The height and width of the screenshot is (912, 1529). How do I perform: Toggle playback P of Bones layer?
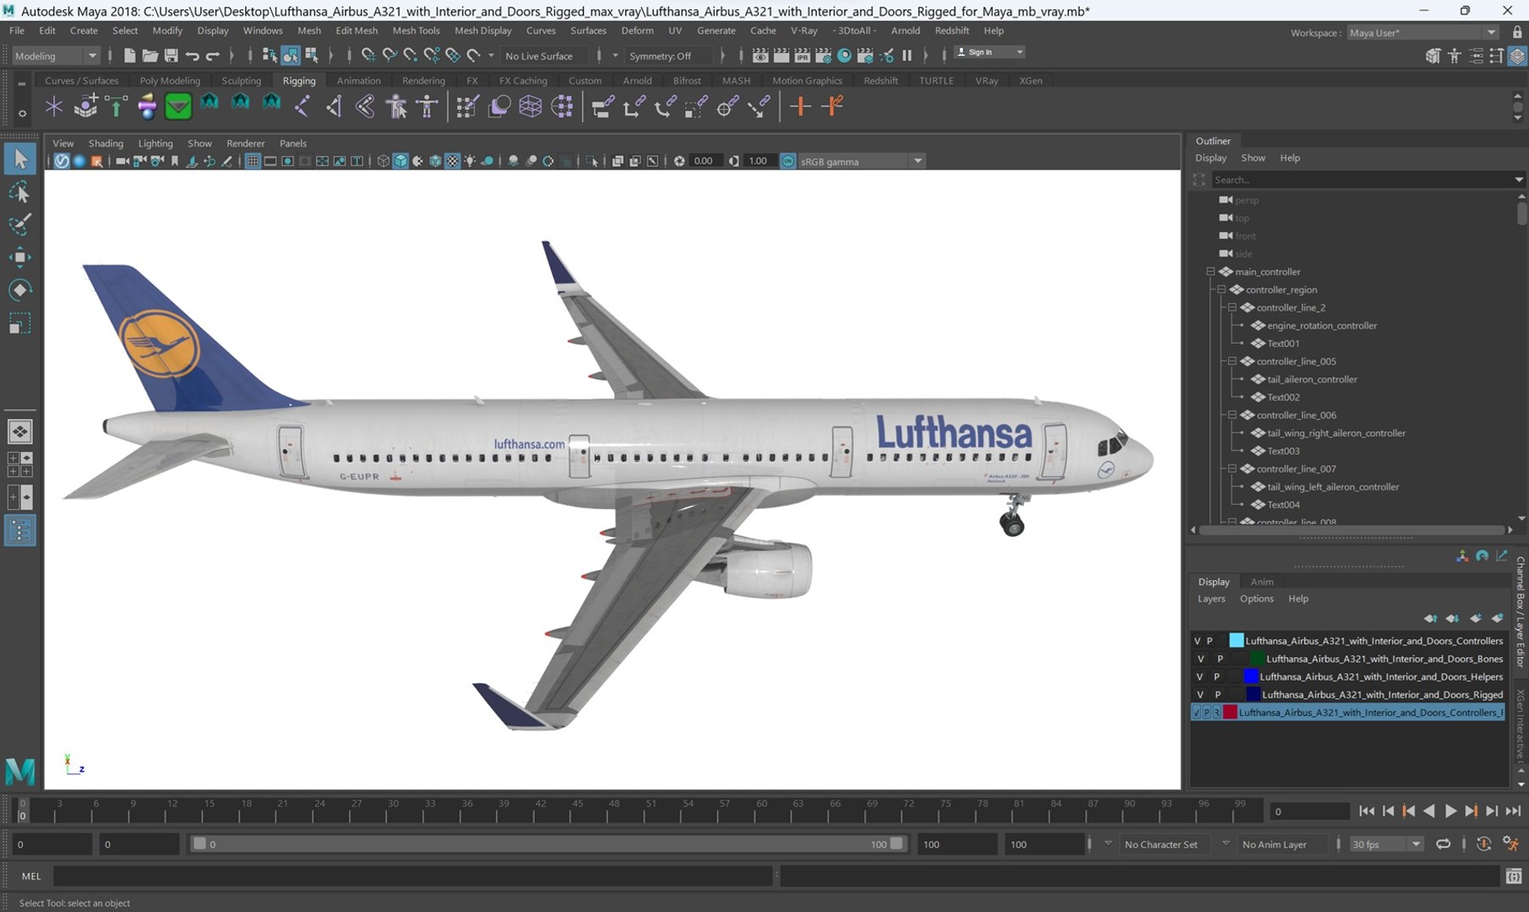[x=1220, y=659]
